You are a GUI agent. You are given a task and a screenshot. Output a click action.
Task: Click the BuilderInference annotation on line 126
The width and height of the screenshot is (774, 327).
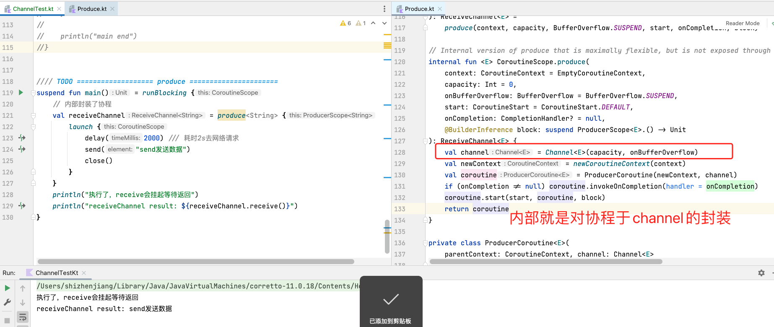coord(478,130)
